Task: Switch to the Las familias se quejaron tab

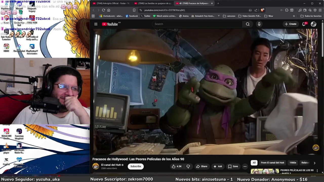Action: [153, 3]
